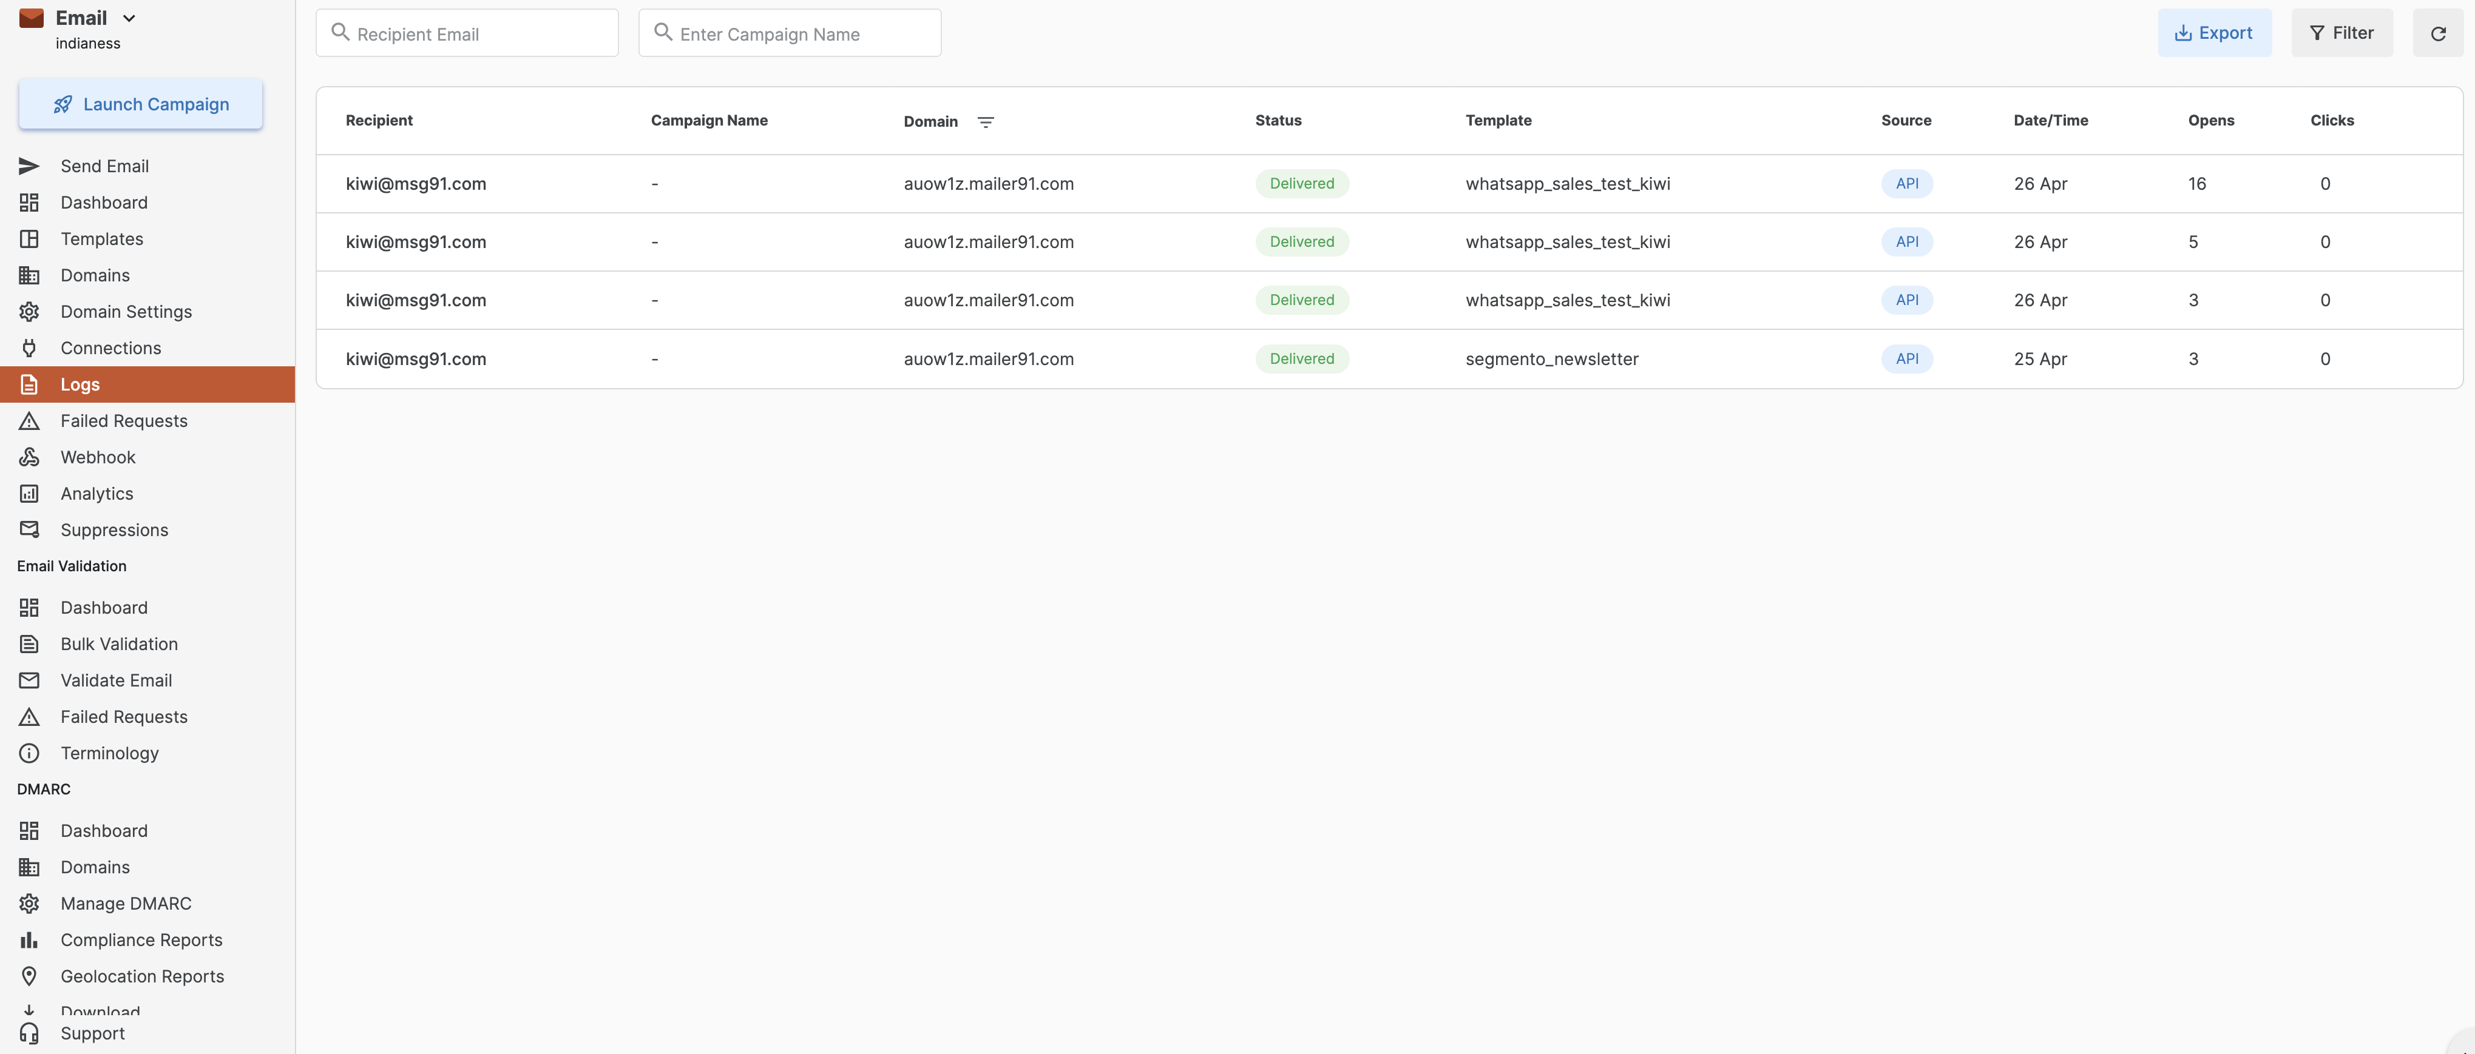This screenshot has width=2475, height=1054.
Task: Open the Filter options
Action: pyautogui.click(x=2341, y=33)
